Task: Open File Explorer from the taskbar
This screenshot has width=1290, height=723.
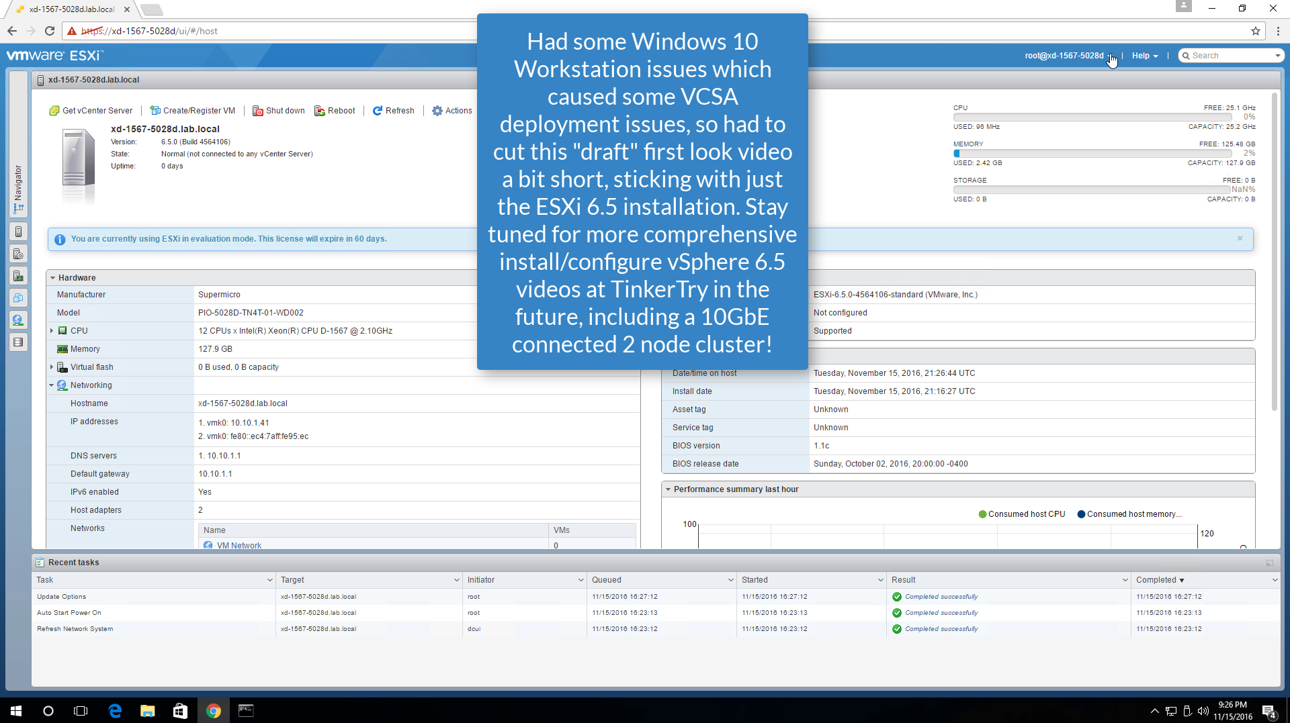Action: [x=147, y=711]
